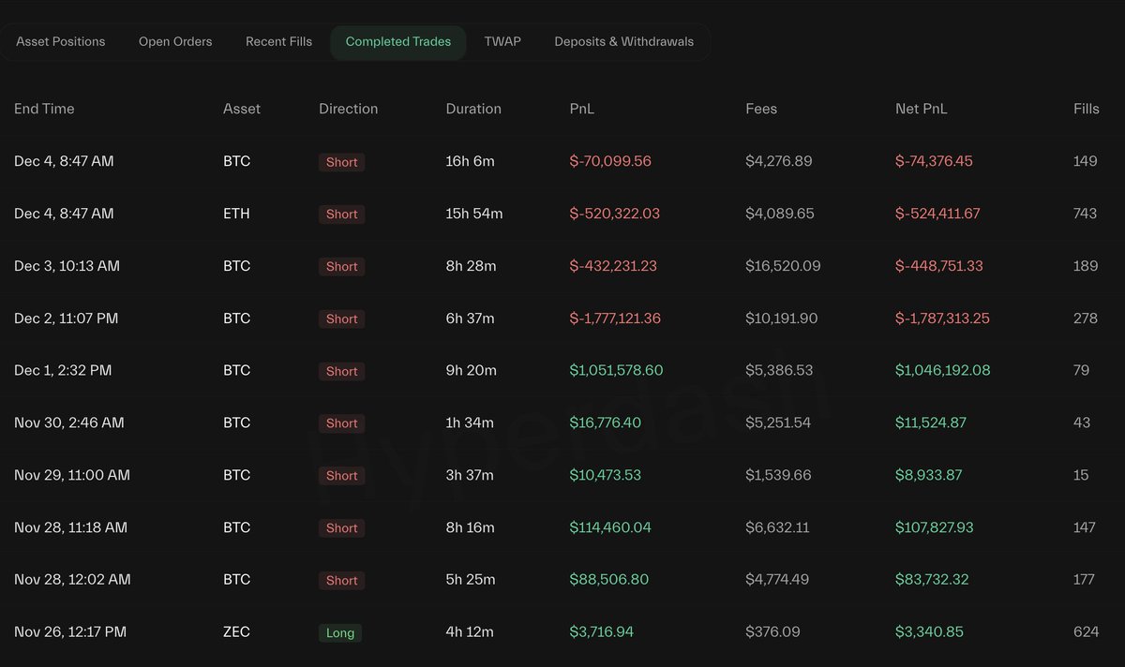The image size is (1125, 667).
Task: Select the -$1,787,313.25 Net PnL value
Action: pos(939,318)
